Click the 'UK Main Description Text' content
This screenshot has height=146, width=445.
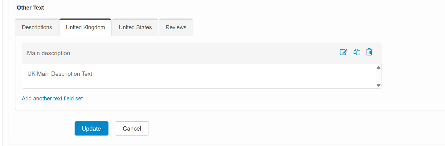[60, 74]
